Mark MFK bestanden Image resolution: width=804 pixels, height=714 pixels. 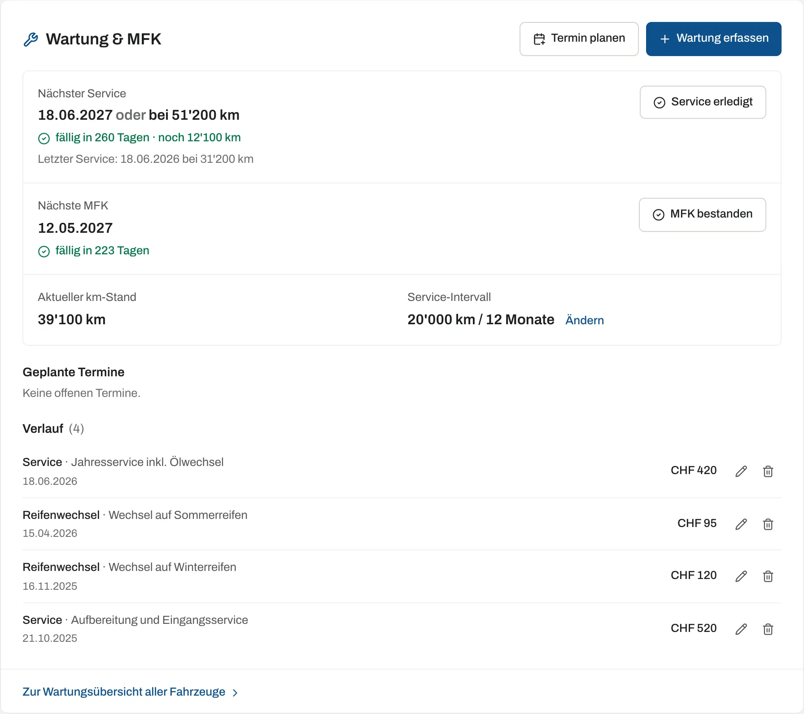point(702,215)
